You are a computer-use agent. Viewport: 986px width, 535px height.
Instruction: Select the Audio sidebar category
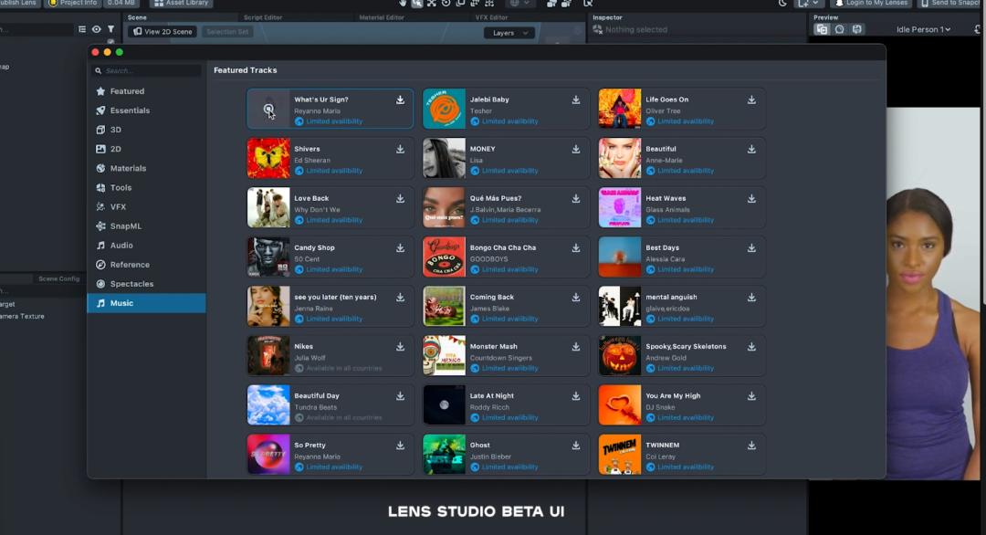click(146, 246)
